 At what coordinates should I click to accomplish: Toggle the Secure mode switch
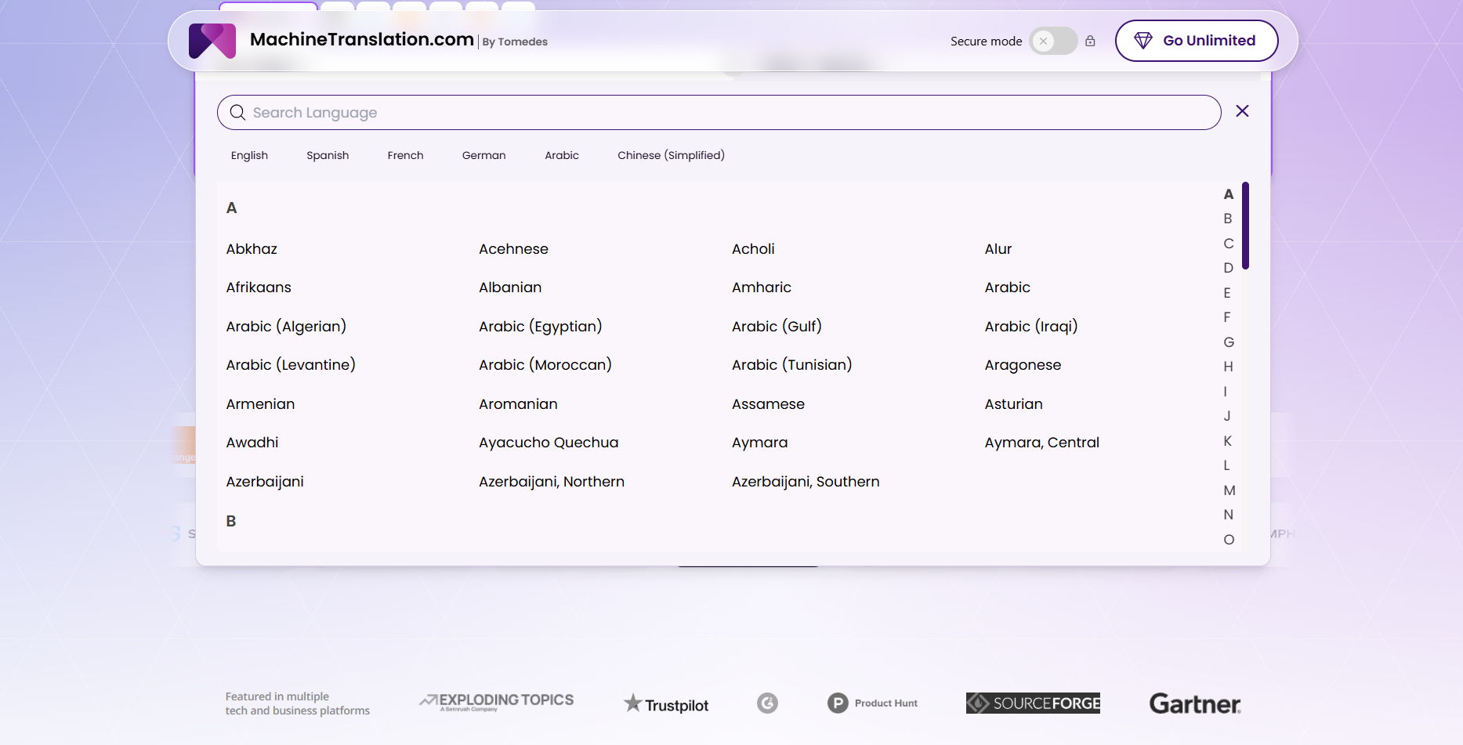[x=1053, y=41]
